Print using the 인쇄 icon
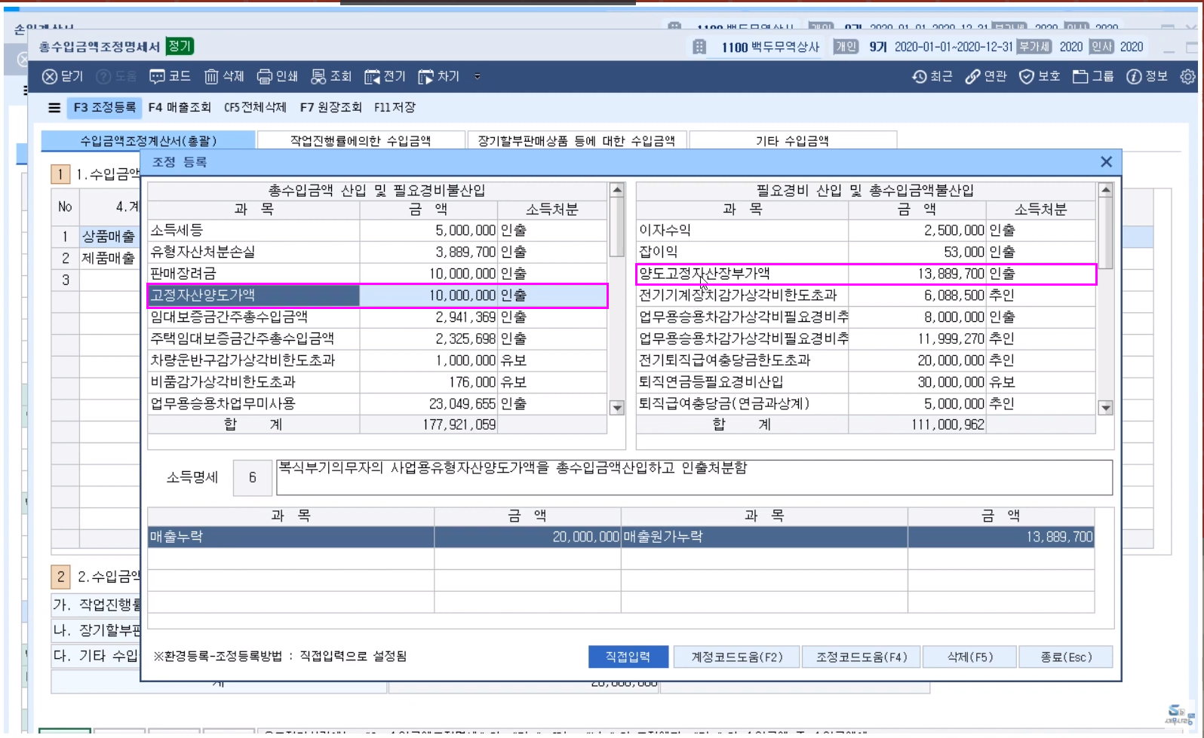 265,76
